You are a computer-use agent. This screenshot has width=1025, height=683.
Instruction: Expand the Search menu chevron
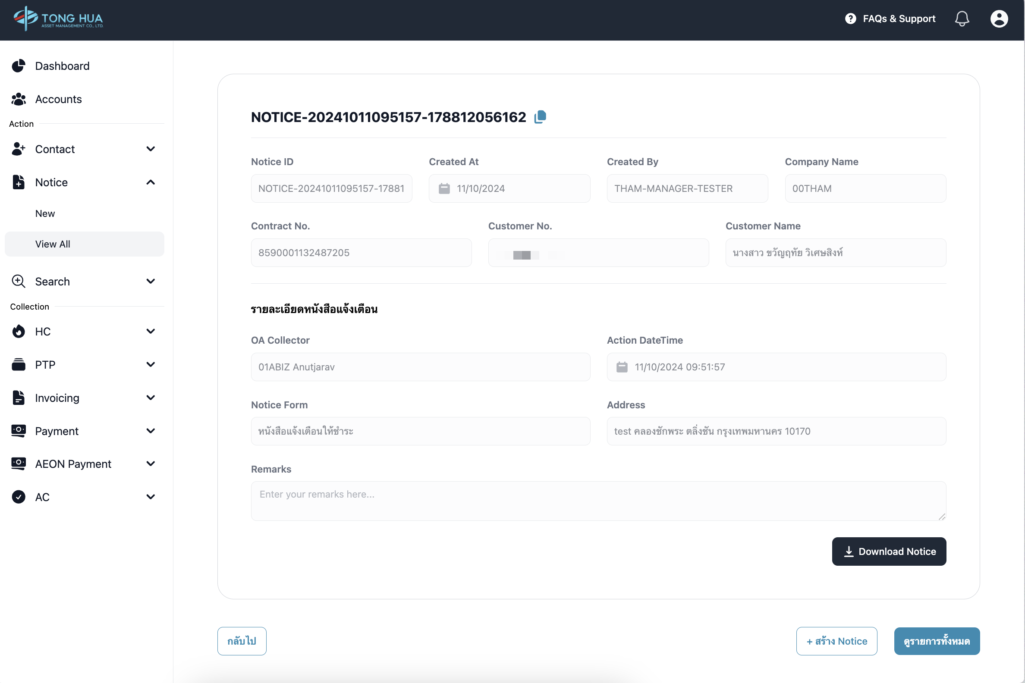pos(151,282)
